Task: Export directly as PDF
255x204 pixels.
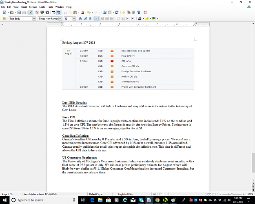Action: click(37, 12)
